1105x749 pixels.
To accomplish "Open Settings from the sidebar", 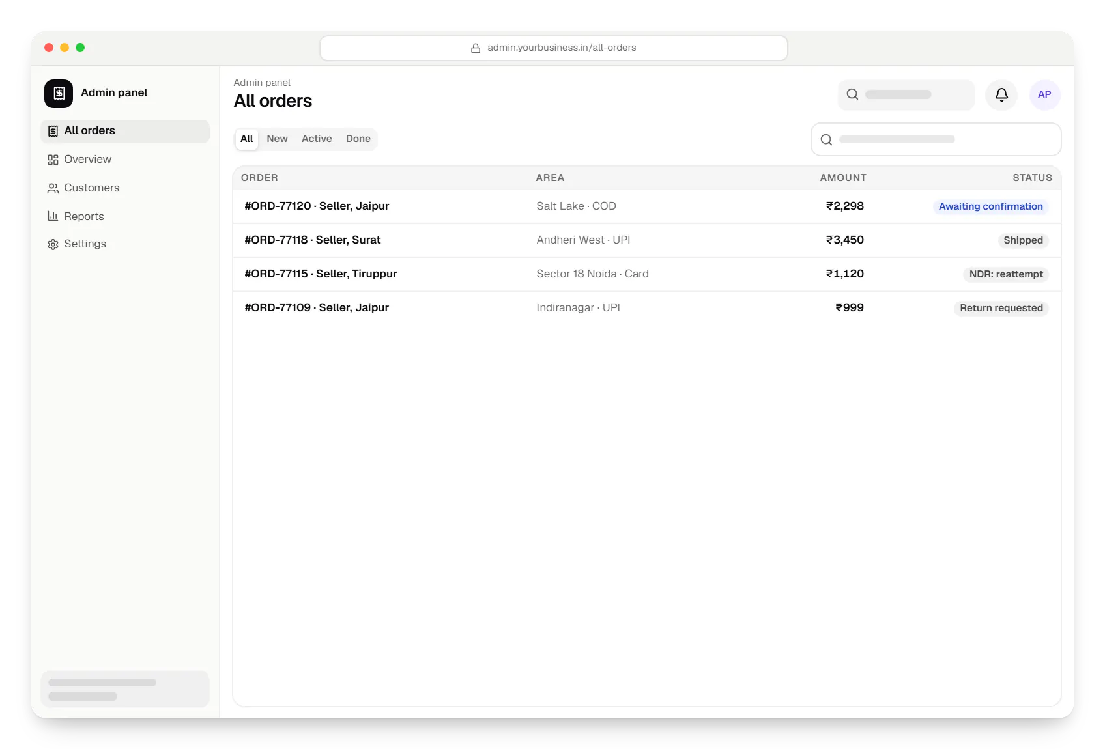I will (x=125, y=244).
